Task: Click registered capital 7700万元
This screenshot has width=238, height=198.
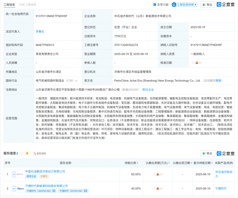Action: (120, 36)
